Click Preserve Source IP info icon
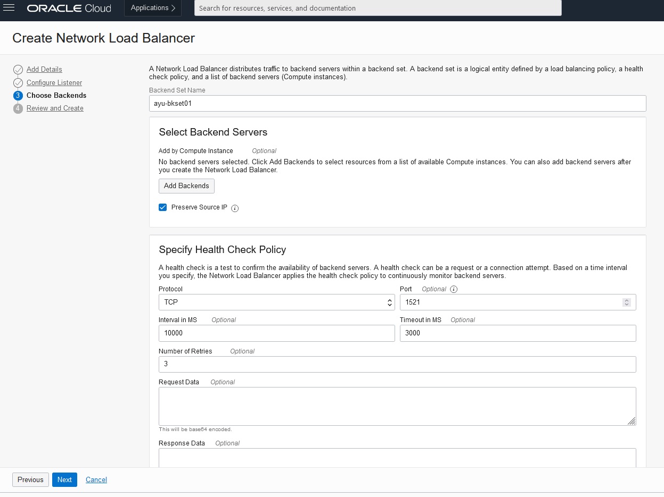Viewport: 664px width, 497px height. pyautogui.click(x=235, y=208)
